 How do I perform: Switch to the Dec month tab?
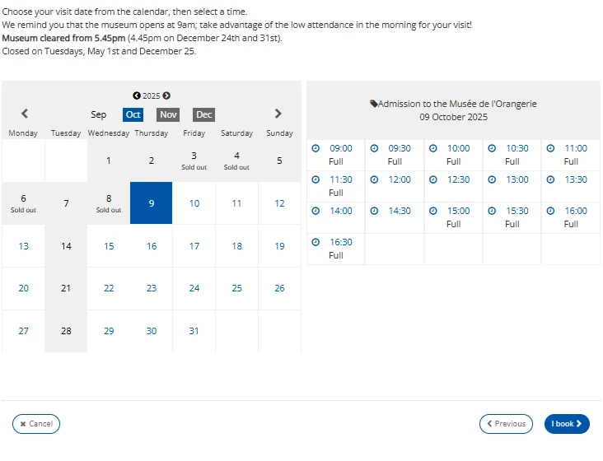(203, 115)
